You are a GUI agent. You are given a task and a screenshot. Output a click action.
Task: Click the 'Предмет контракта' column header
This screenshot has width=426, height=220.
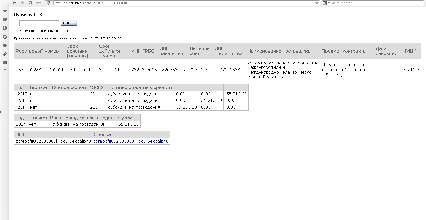347,51
